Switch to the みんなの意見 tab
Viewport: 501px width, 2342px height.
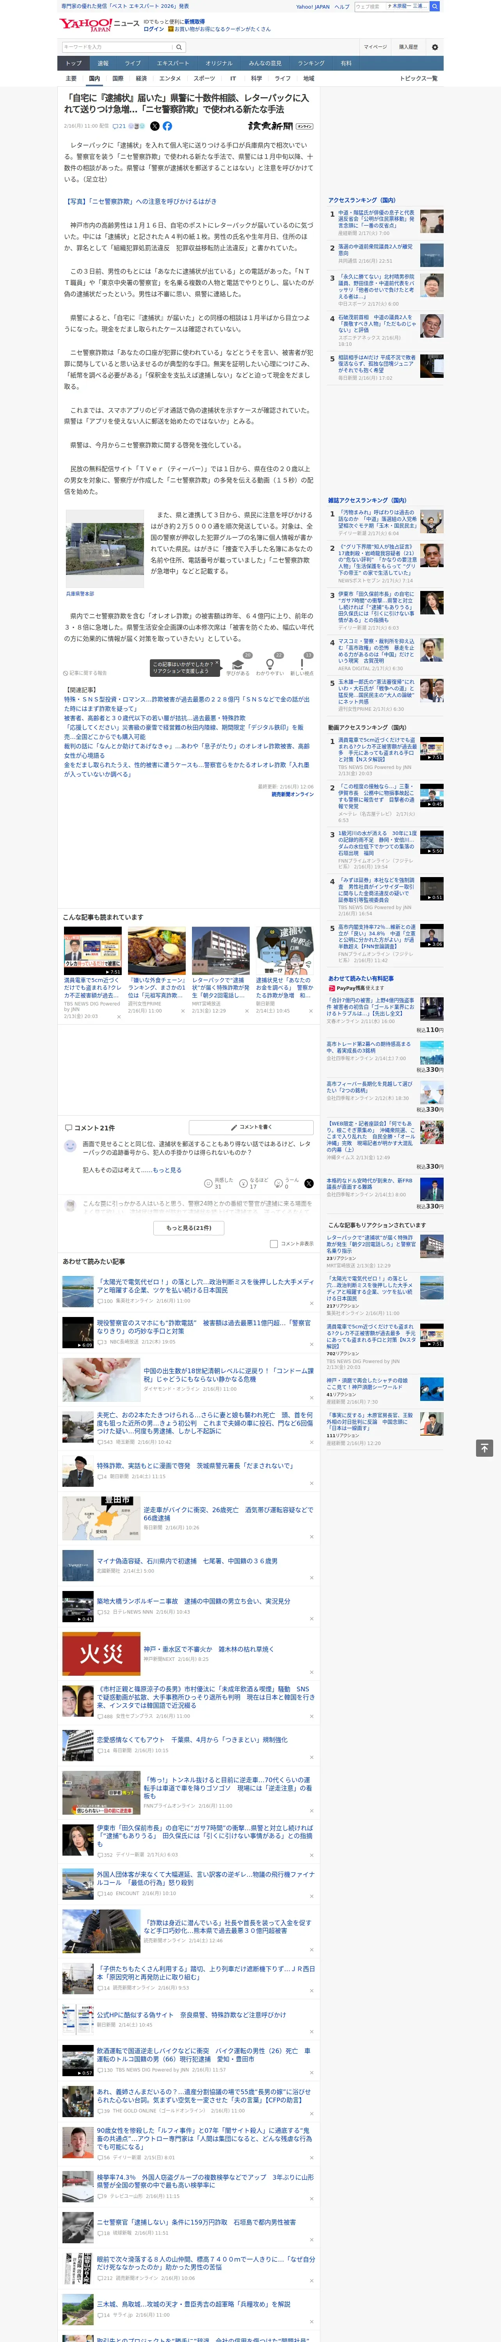click(x=265, y=64)
